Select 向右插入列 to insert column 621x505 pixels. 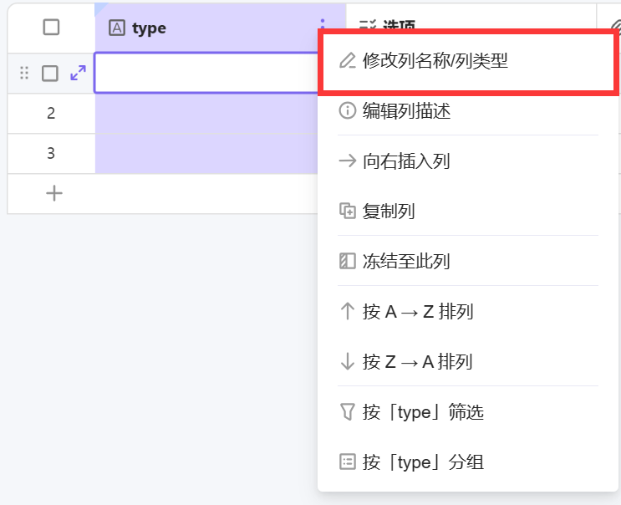(x=406, y=161)
